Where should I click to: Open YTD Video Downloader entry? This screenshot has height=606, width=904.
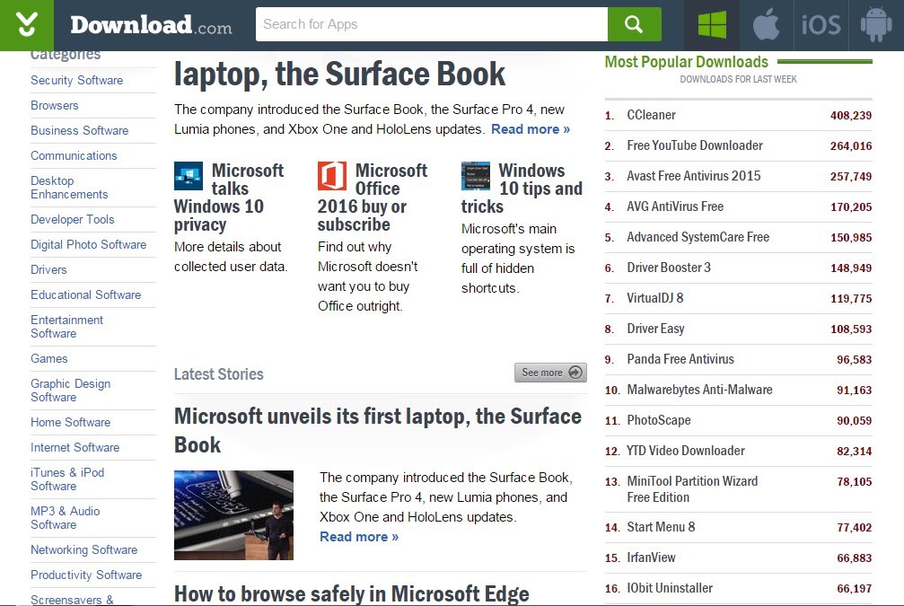tap(686, 451)
